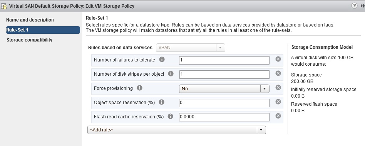The image size is (365, 146).
Task: Remove the Object space reservation rule
Action: (x=278, y=102)
